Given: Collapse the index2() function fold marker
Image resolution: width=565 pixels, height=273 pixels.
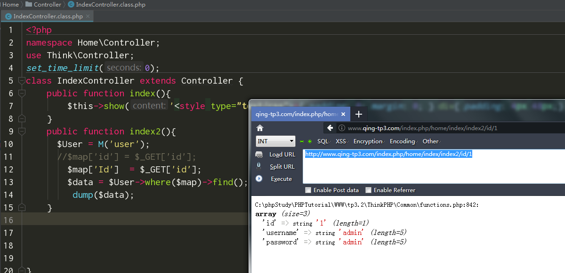Looking at the screenshot, I should pyautogui.click(x=22, y=131).
